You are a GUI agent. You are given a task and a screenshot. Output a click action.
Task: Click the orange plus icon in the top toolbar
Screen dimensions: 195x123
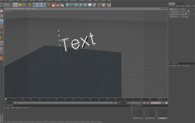30,5
